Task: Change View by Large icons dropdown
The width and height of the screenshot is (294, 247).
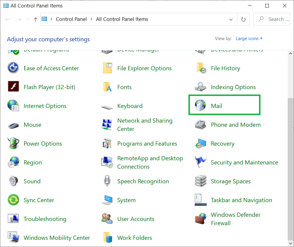Action: [x=249, y=38]
